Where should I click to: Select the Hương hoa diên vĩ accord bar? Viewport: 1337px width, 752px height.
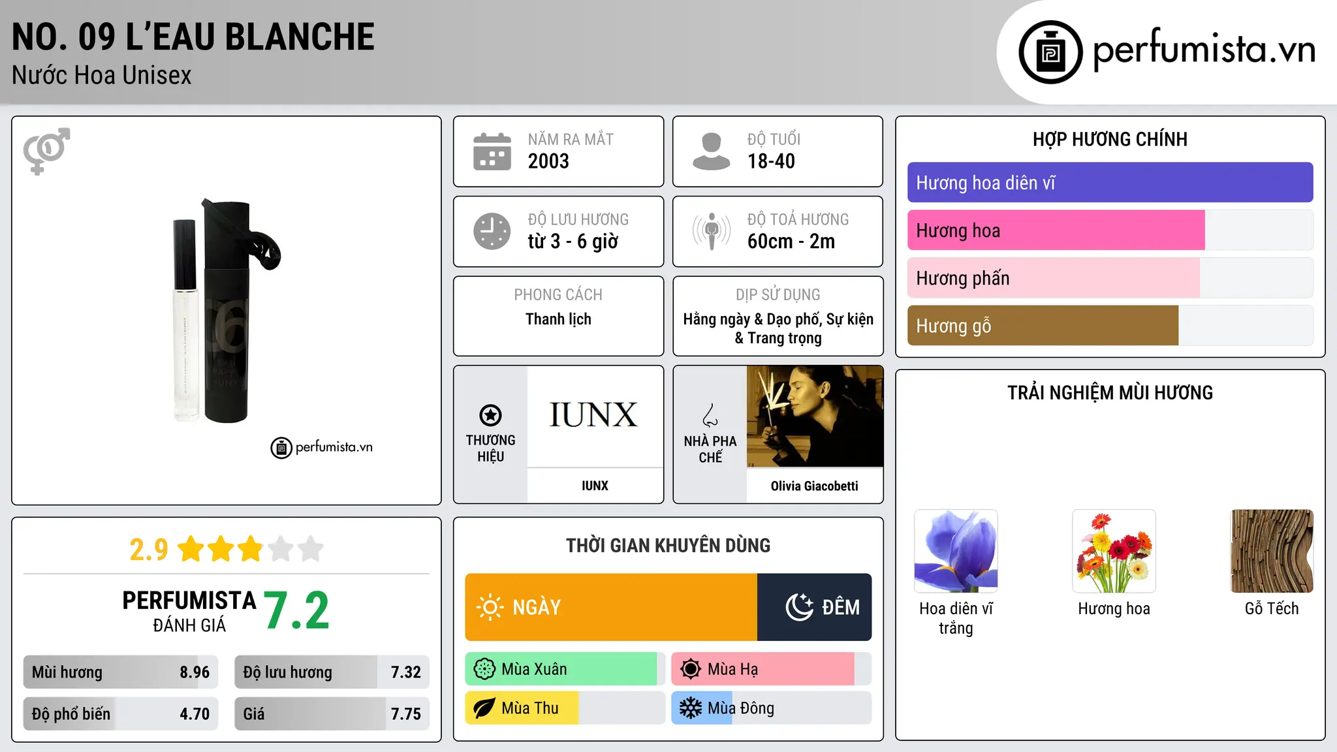coord(1110,183)
